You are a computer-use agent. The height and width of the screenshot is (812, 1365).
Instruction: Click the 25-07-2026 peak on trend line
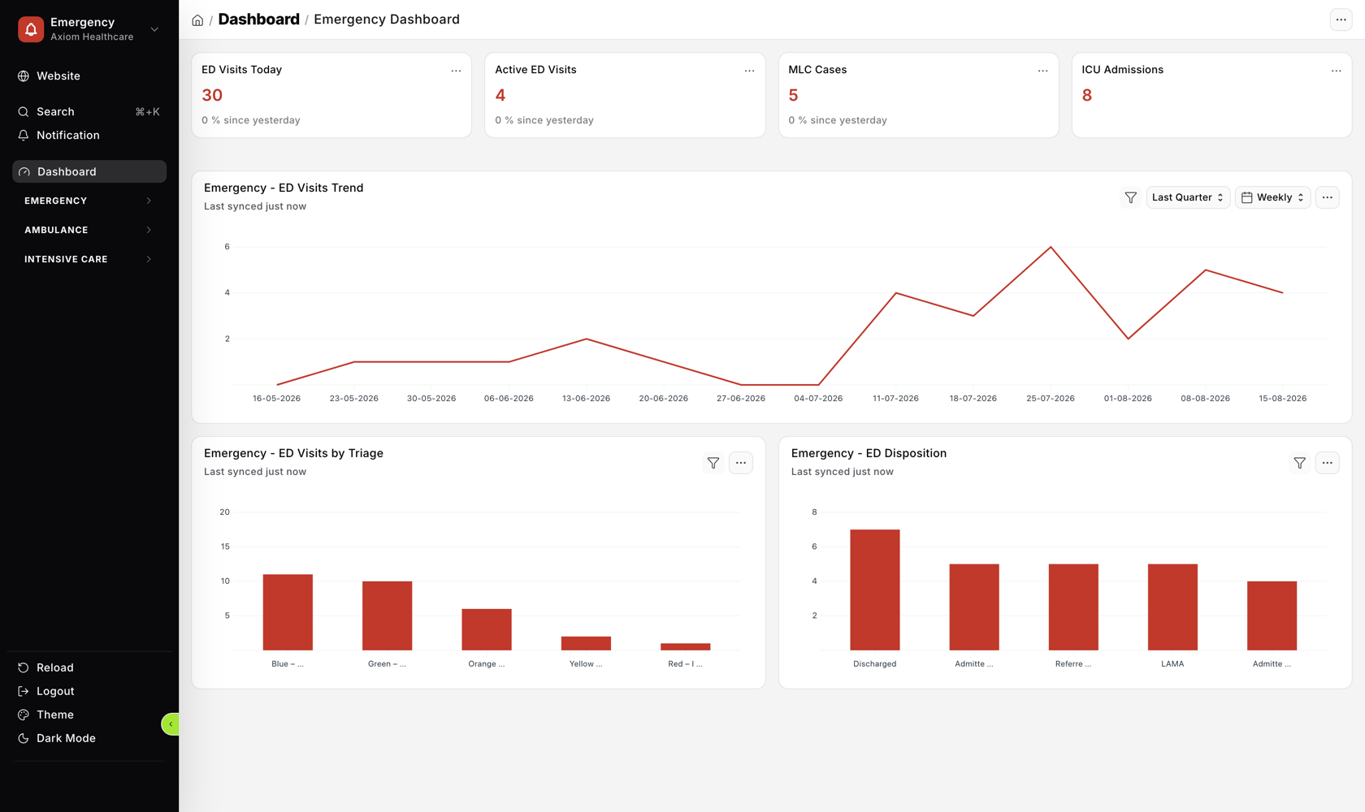coord(1051,247)
